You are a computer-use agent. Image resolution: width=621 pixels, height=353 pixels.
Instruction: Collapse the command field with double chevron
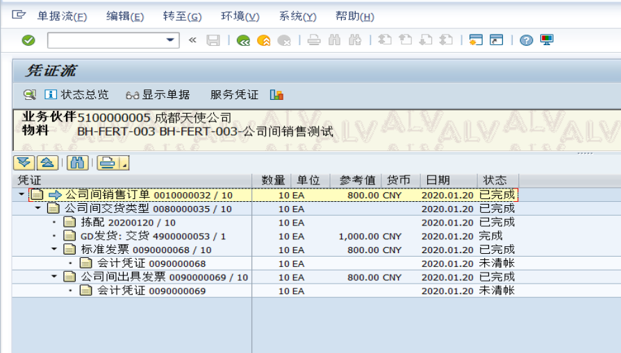point(192,40)
